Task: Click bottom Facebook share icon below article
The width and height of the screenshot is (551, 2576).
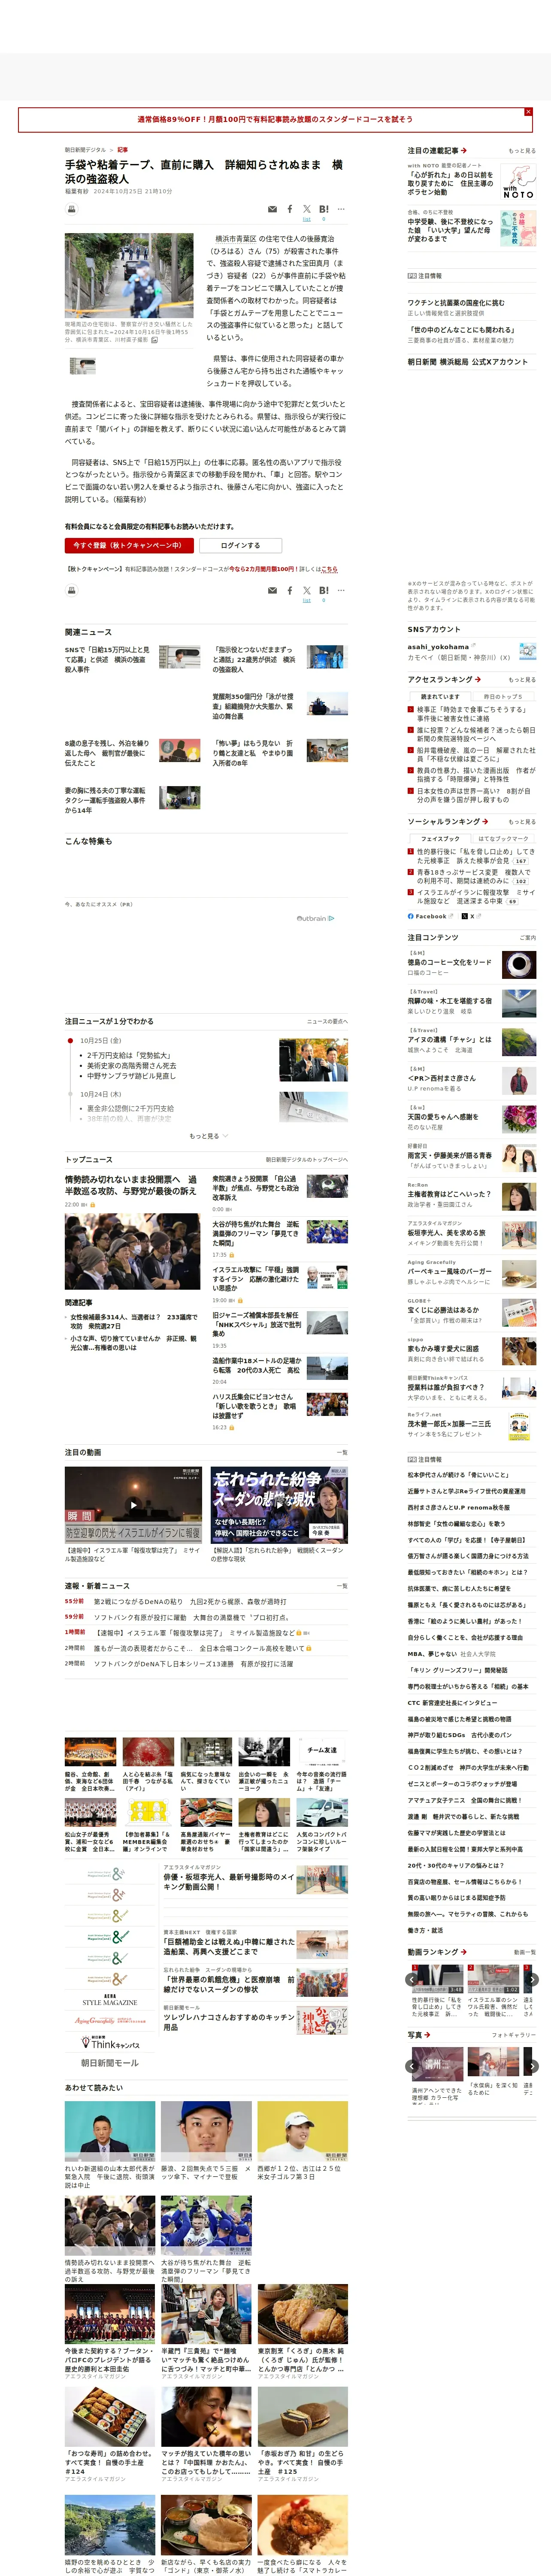Action: click(x=290, y=591)
